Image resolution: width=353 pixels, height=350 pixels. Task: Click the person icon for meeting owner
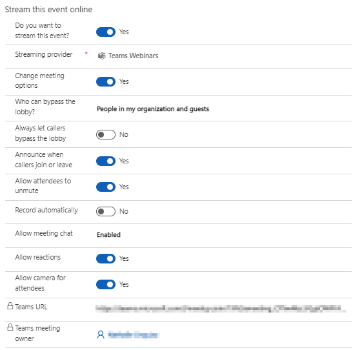tap(101, 335)
